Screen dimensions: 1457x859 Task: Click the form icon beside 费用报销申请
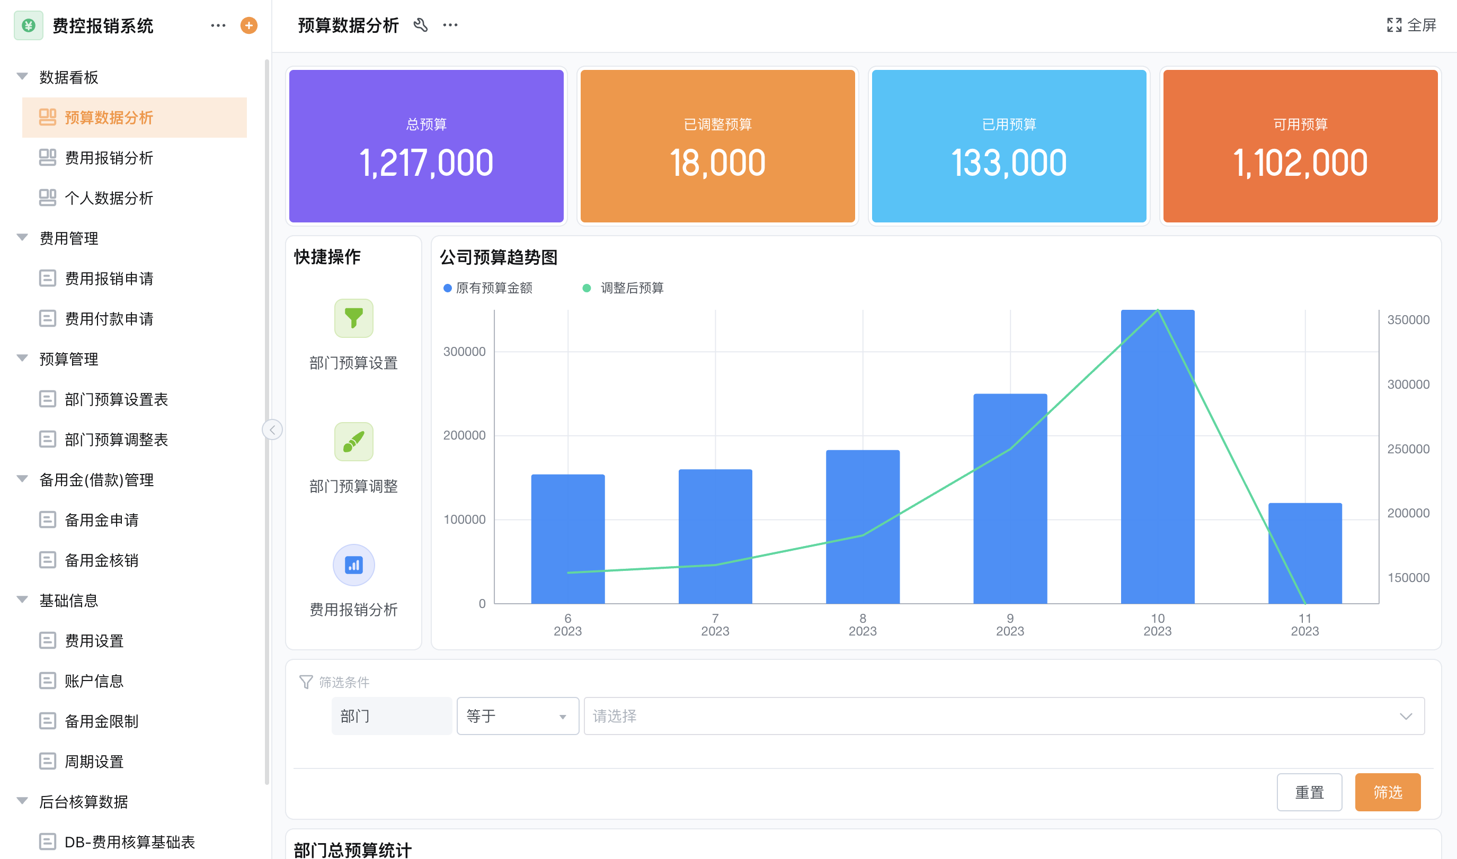point(48,279)
